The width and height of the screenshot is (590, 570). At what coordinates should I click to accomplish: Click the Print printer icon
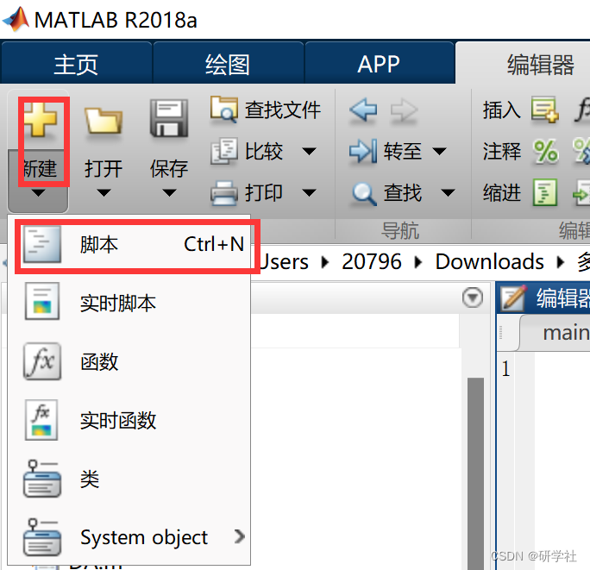(x=224, y=193)
